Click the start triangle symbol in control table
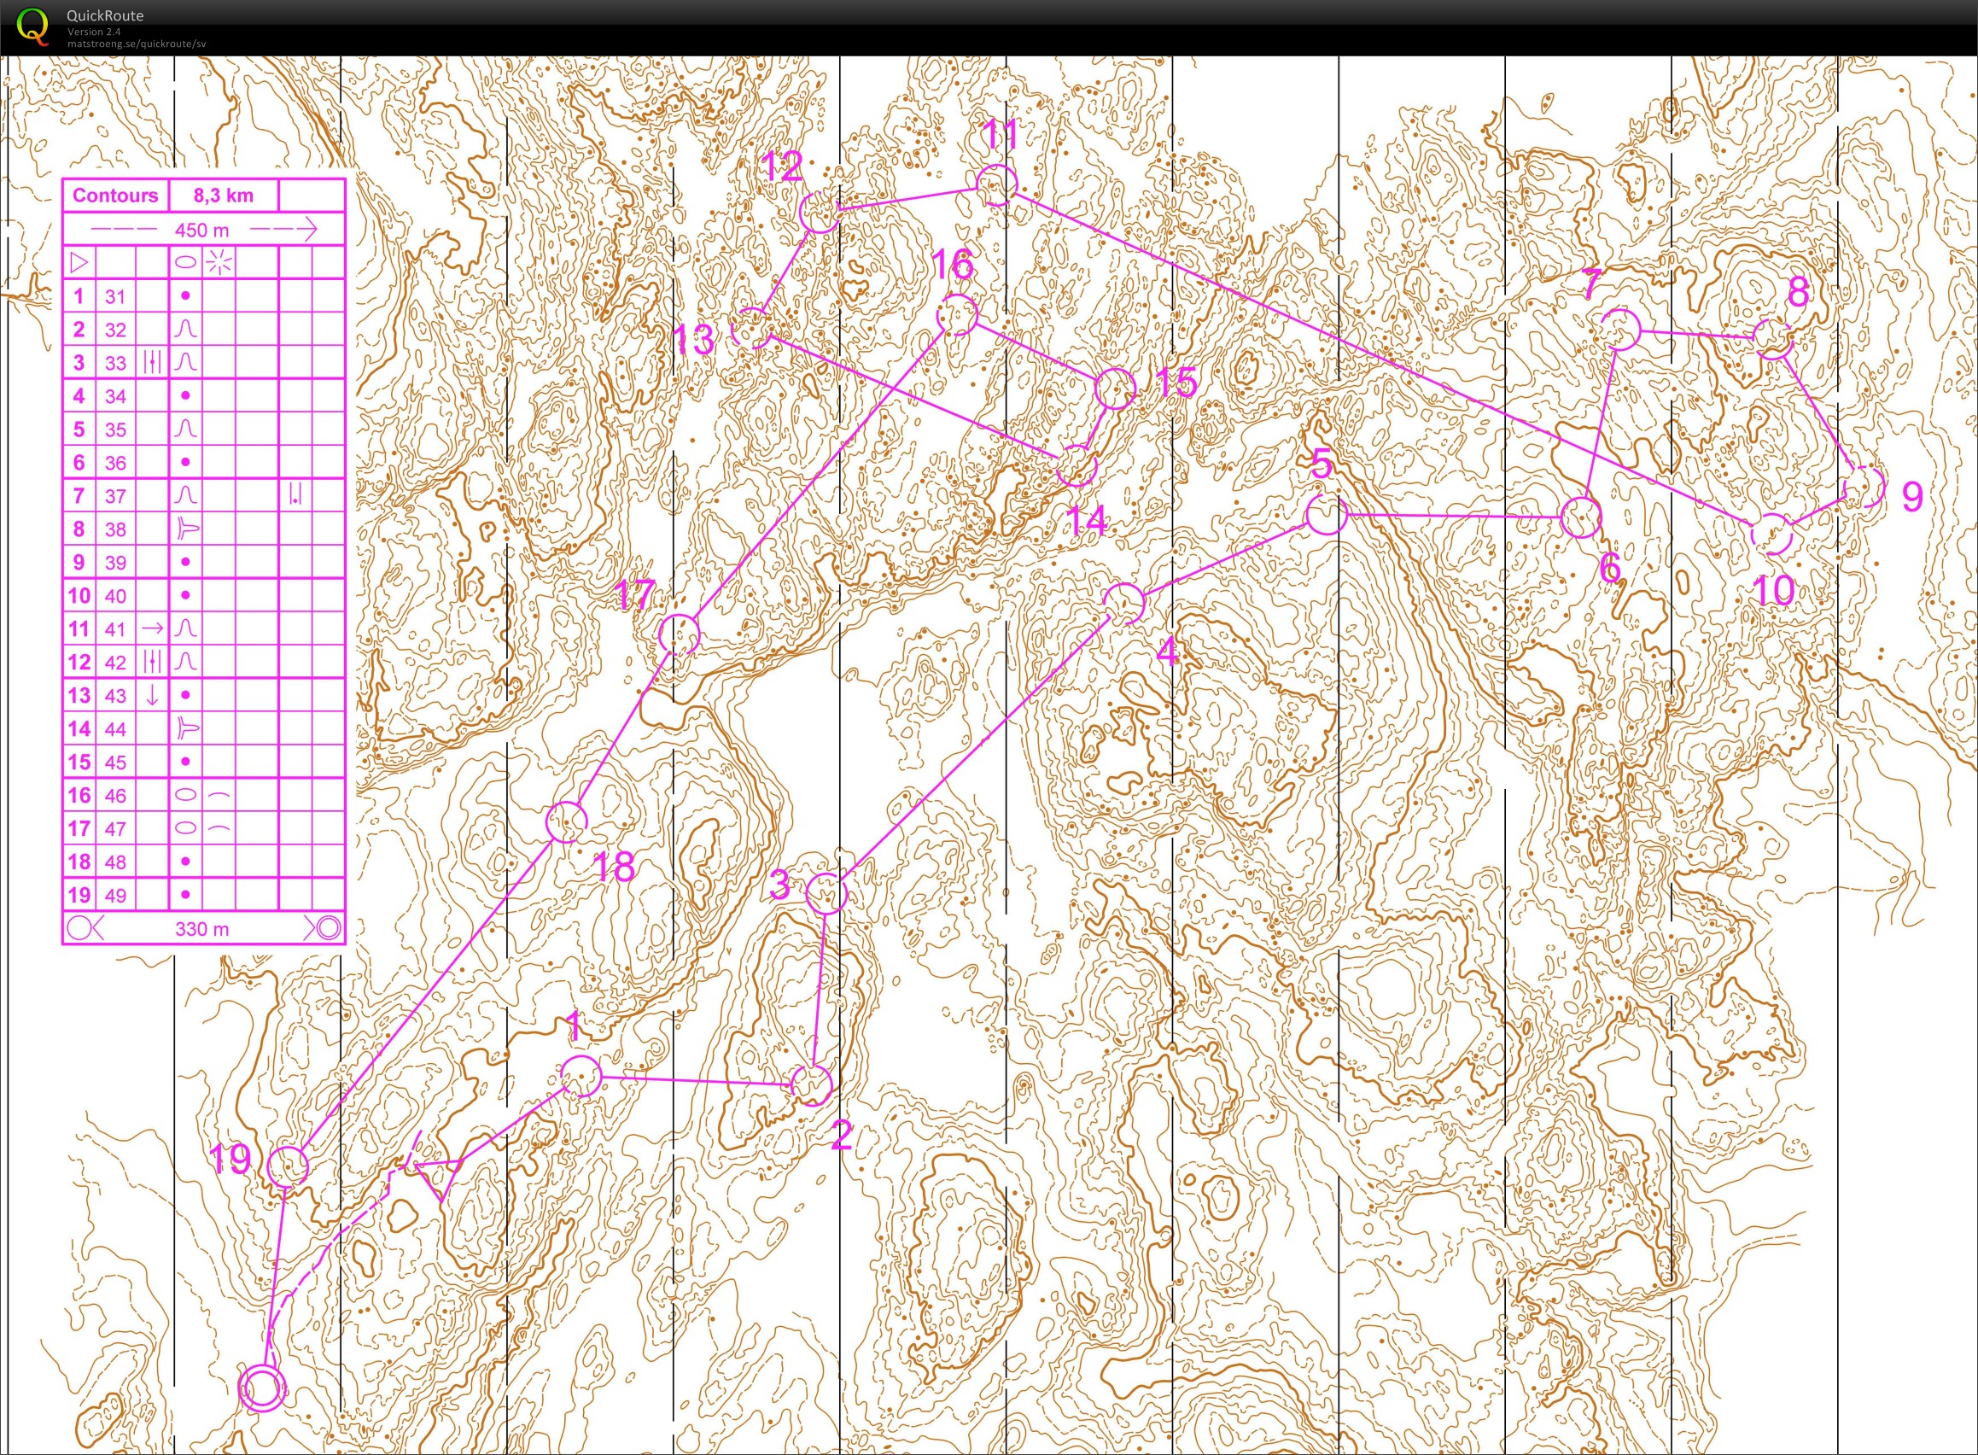 click(79, 261)
